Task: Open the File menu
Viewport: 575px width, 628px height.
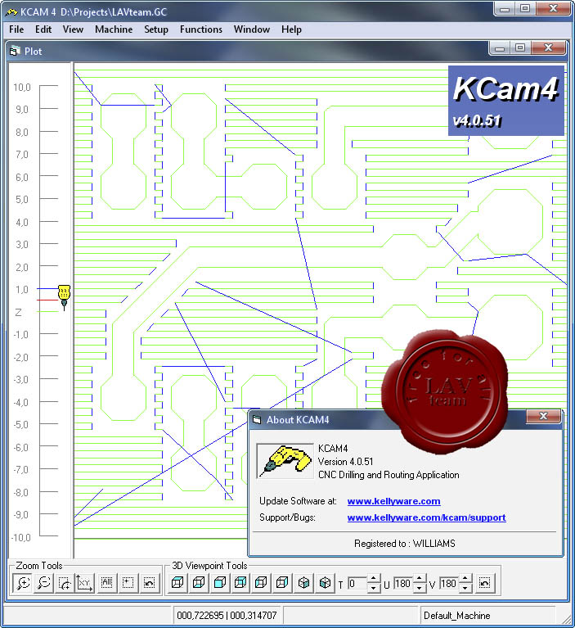Action: [x=16, y=29]
